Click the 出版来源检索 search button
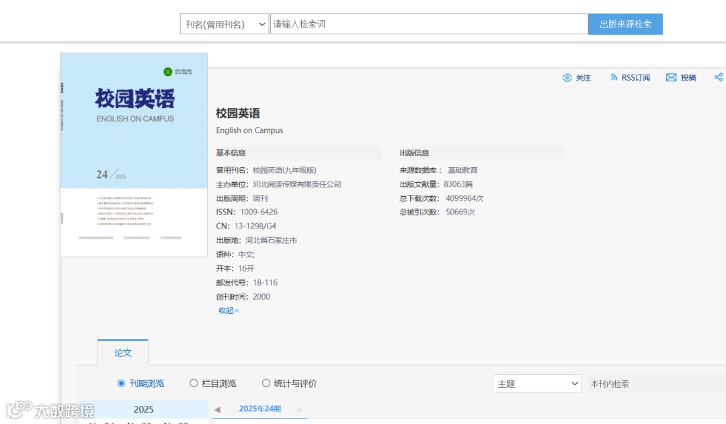Viewport: 726px width, 424px height. point(625,24)
